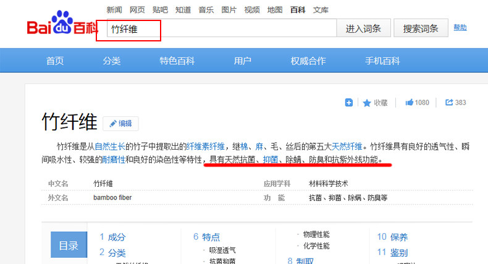488x264 pixels.
Task: Jump to section 6 特点
Action: [206, 237]
